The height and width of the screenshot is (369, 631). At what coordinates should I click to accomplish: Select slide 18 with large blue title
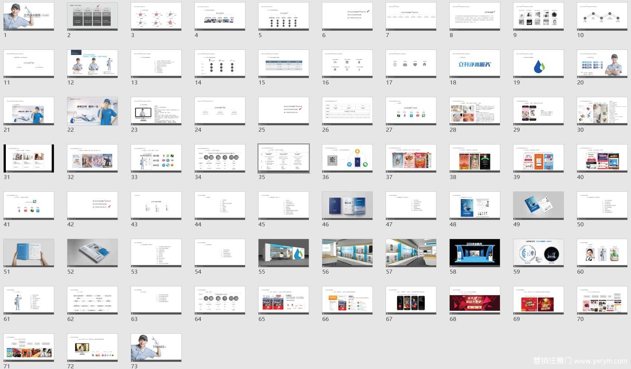[474, 64]
